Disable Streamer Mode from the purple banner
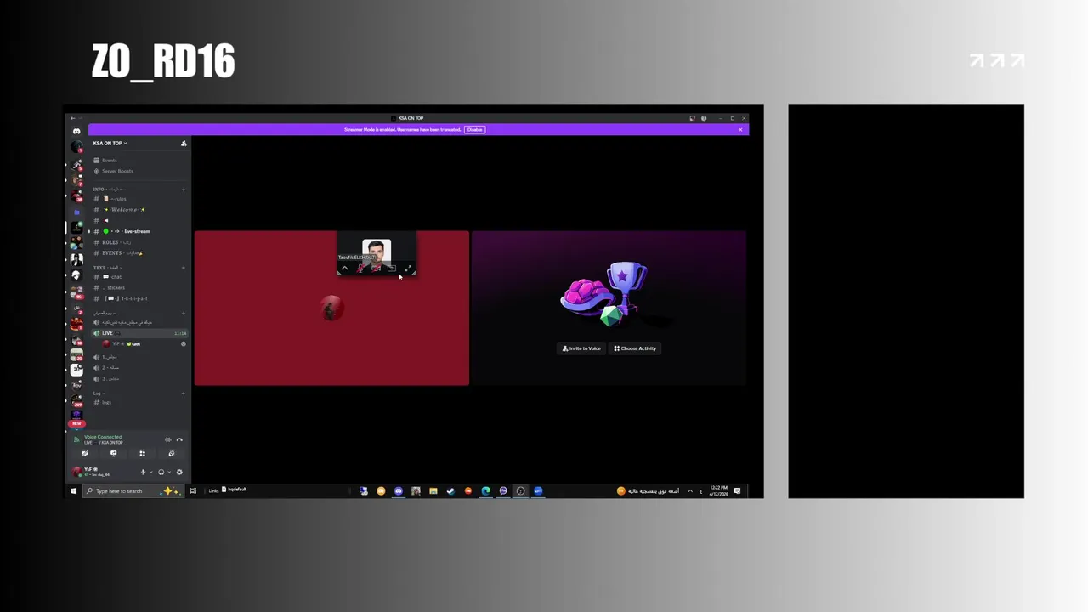Screen dimensions: 1088x612 [x=474, y=129]
